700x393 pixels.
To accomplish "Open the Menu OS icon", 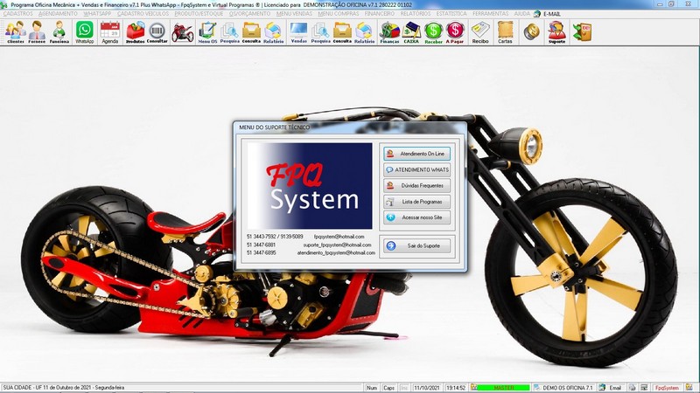I will point(207,32).
